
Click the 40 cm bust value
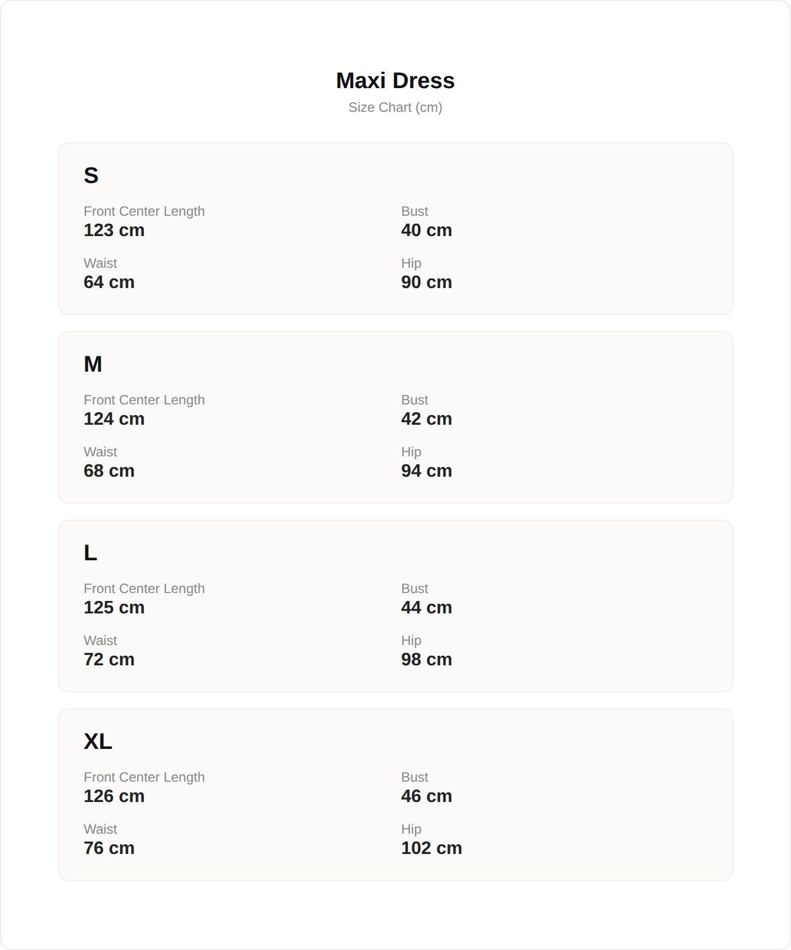click(x=427, y=230)
